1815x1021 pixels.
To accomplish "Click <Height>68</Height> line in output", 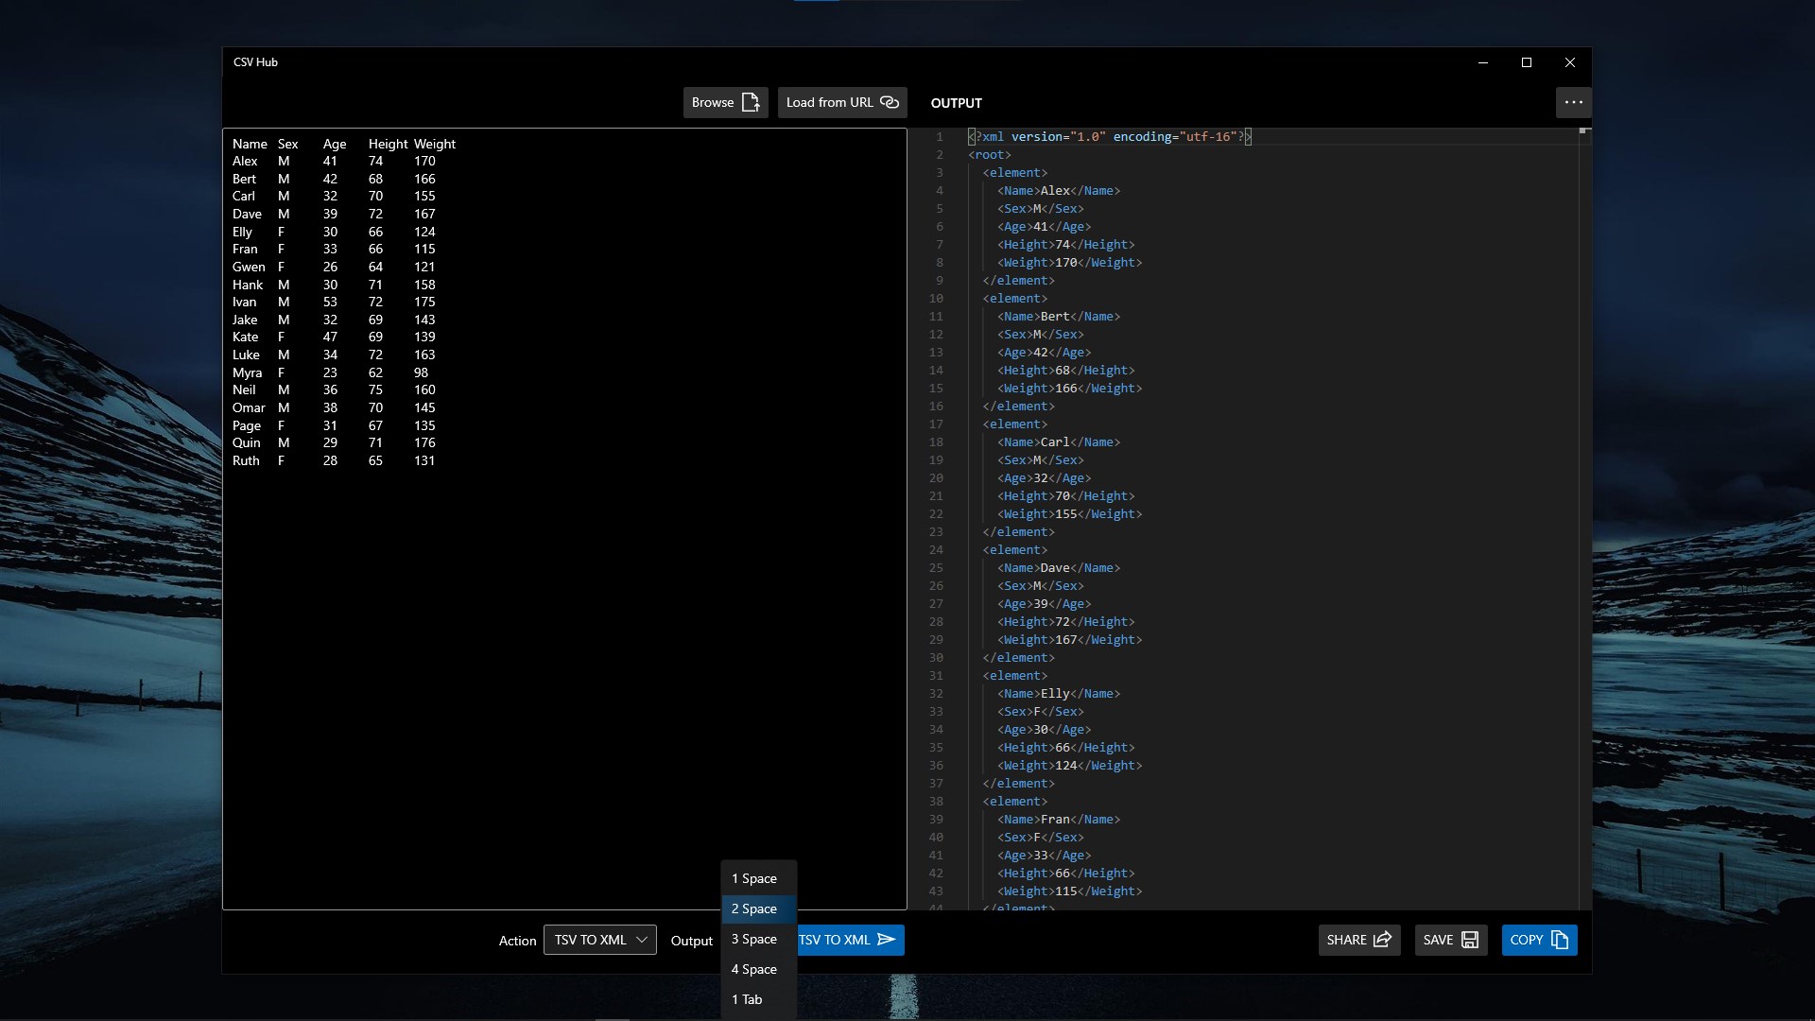I will click(x=1066, y=371).
